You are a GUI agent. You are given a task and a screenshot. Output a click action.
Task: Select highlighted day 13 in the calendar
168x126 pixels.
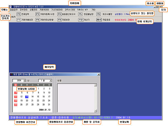[27, 97]
